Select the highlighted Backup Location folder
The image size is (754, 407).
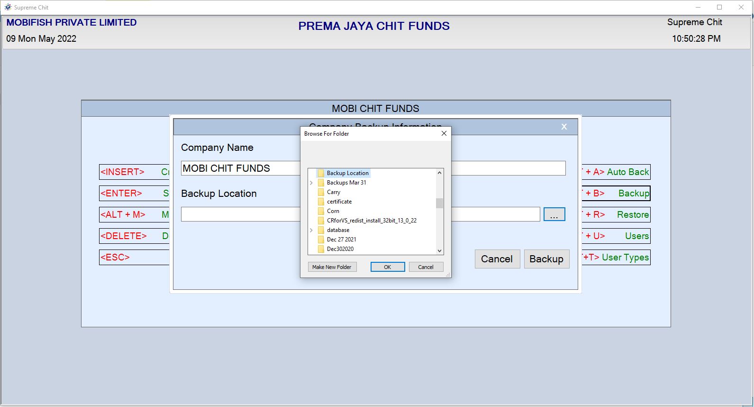348,173
